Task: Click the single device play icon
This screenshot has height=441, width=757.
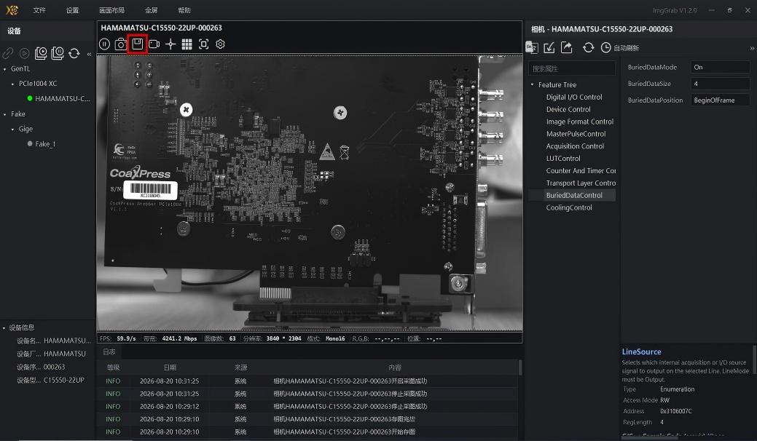Action: (x=24, y=53)
